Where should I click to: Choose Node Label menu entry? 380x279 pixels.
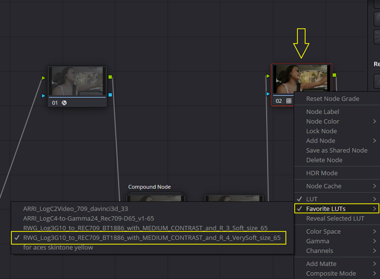point(337,112)
